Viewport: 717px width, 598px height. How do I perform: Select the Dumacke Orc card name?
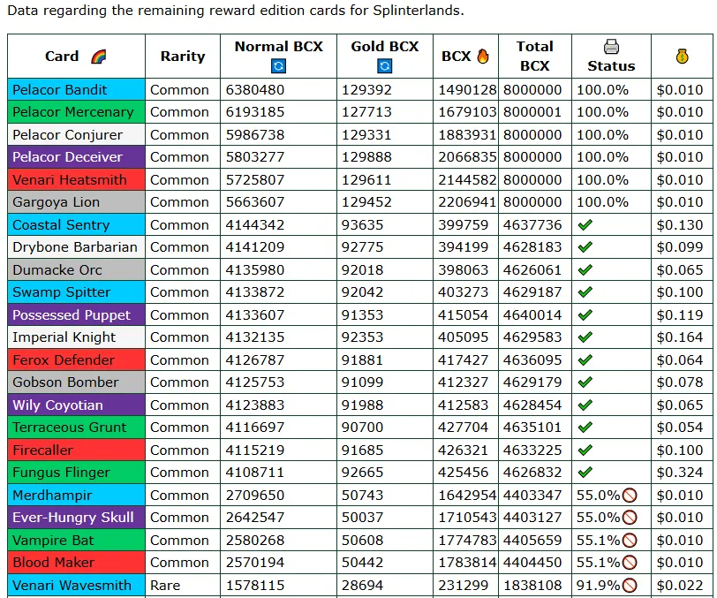pyautogui.click(x=57, y=270)
